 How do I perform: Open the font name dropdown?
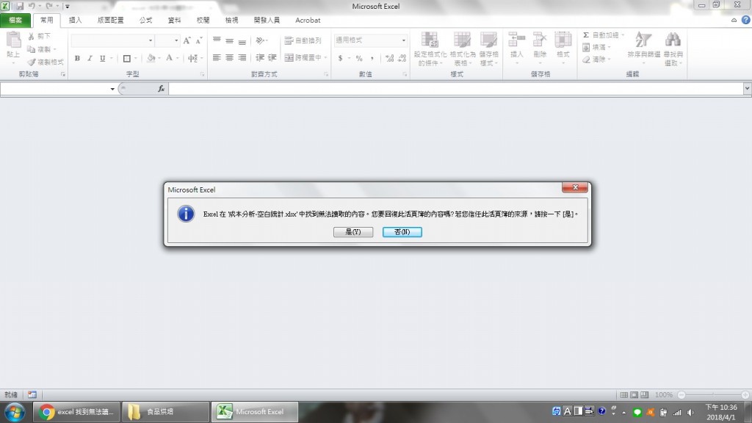coord(150,41)
